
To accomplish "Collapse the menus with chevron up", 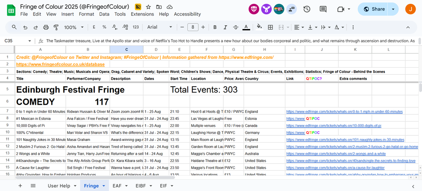I will [408, 27].
